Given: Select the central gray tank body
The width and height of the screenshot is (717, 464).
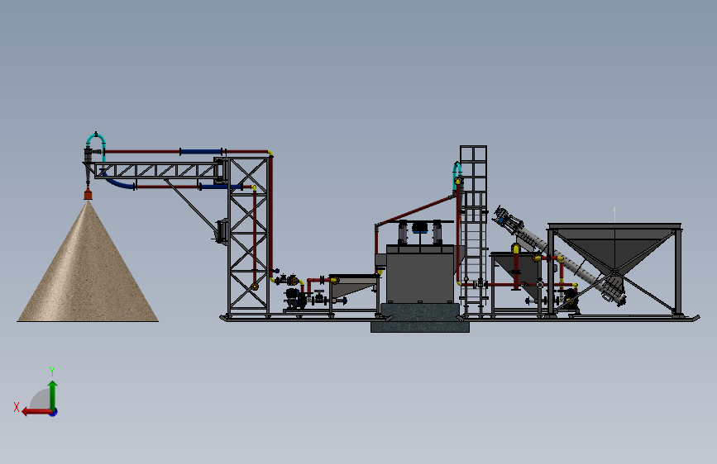Looking at the screenshot, I should click(420, 274).
